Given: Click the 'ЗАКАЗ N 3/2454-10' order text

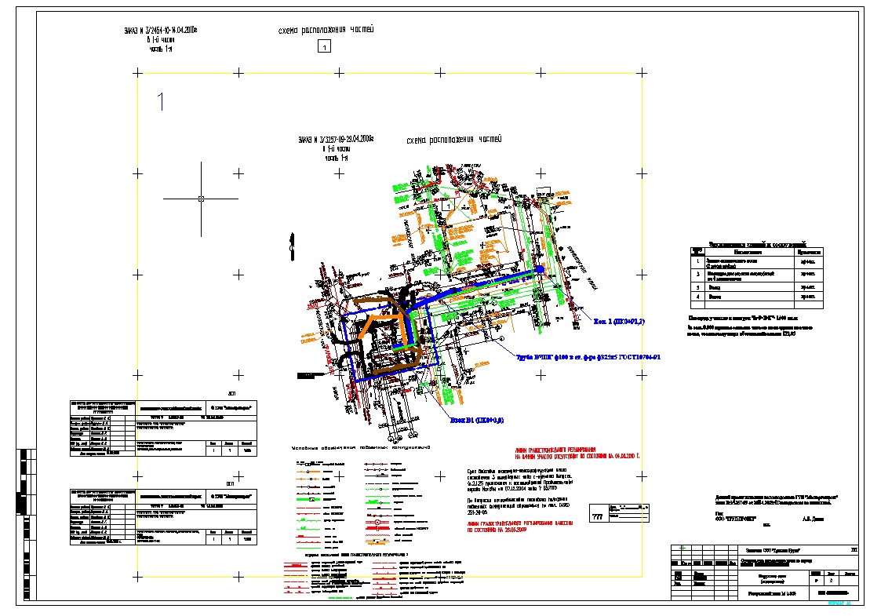Looking at the screenshot, I should 160,30.
